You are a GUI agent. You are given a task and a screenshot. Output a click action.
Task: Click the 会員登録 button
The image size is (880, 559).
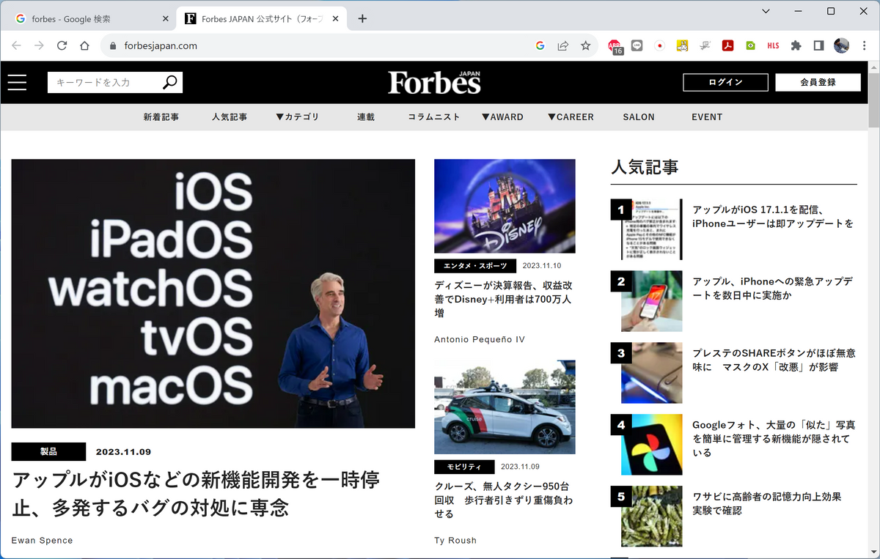818,82
